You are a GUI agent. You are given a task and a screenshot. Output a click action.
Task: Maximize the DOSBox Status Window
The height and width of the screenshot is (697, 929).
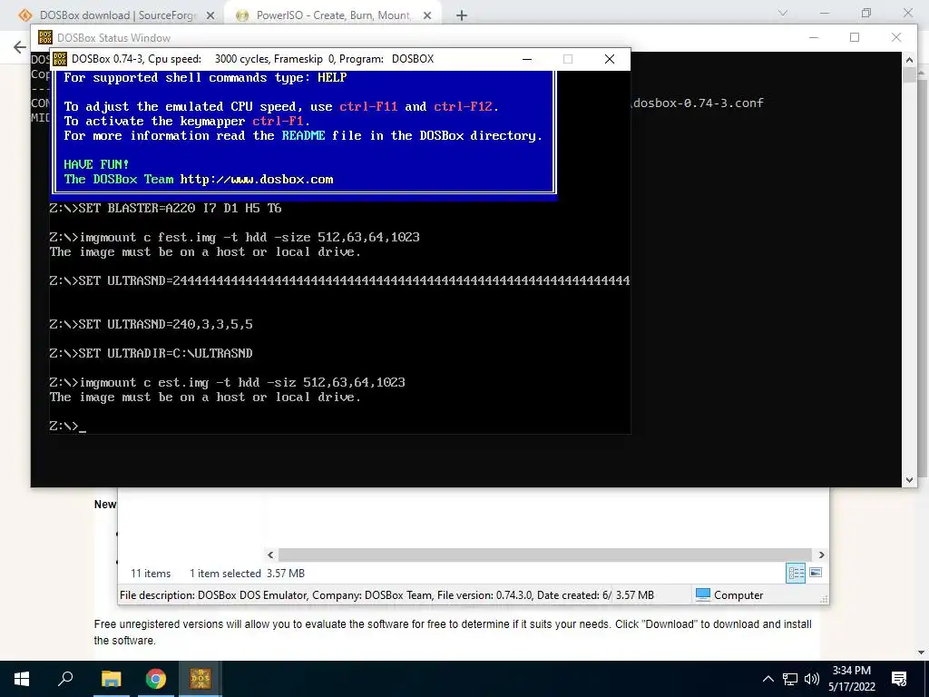pyautogui.click(x=855, y=37)
